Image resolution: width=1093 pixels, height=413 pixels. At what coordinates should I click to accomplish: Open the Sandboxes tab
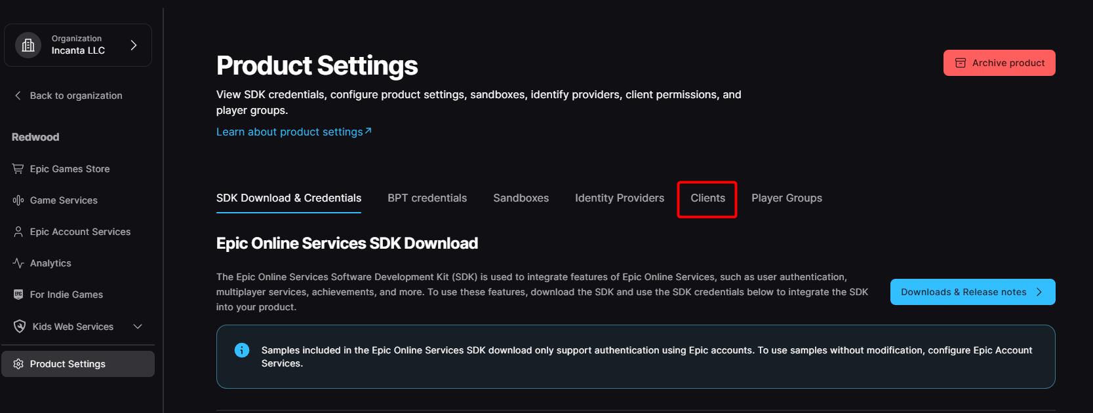point(521,198)
